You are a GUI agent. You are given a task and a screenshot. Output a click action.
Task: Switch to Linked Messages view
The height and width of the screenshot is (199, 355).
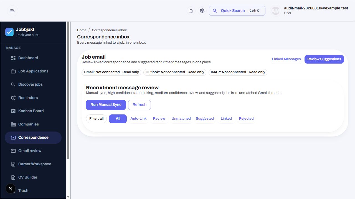click(286, 59)
